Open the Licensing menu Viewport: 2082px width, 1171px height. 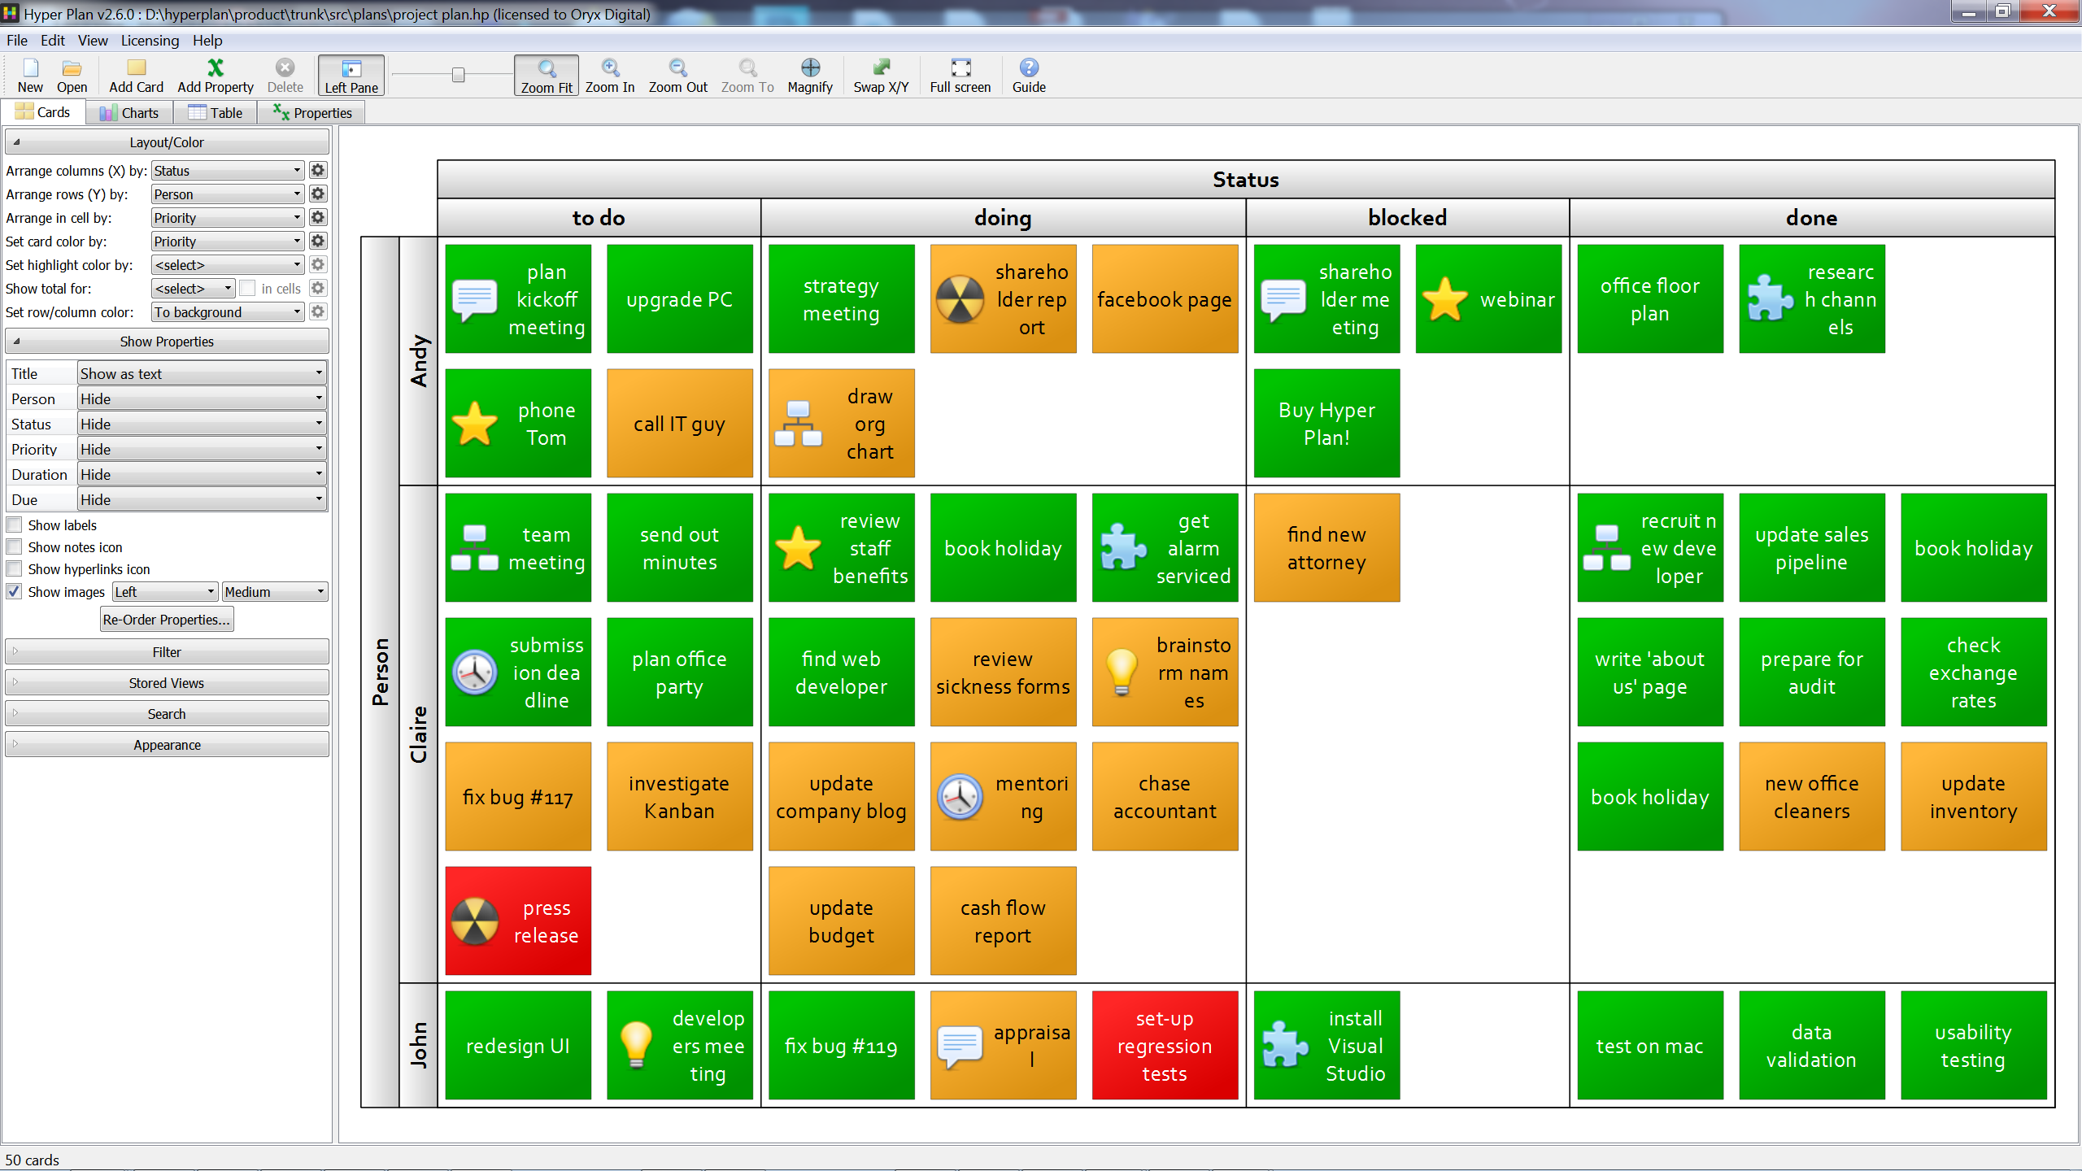(150, 41)
